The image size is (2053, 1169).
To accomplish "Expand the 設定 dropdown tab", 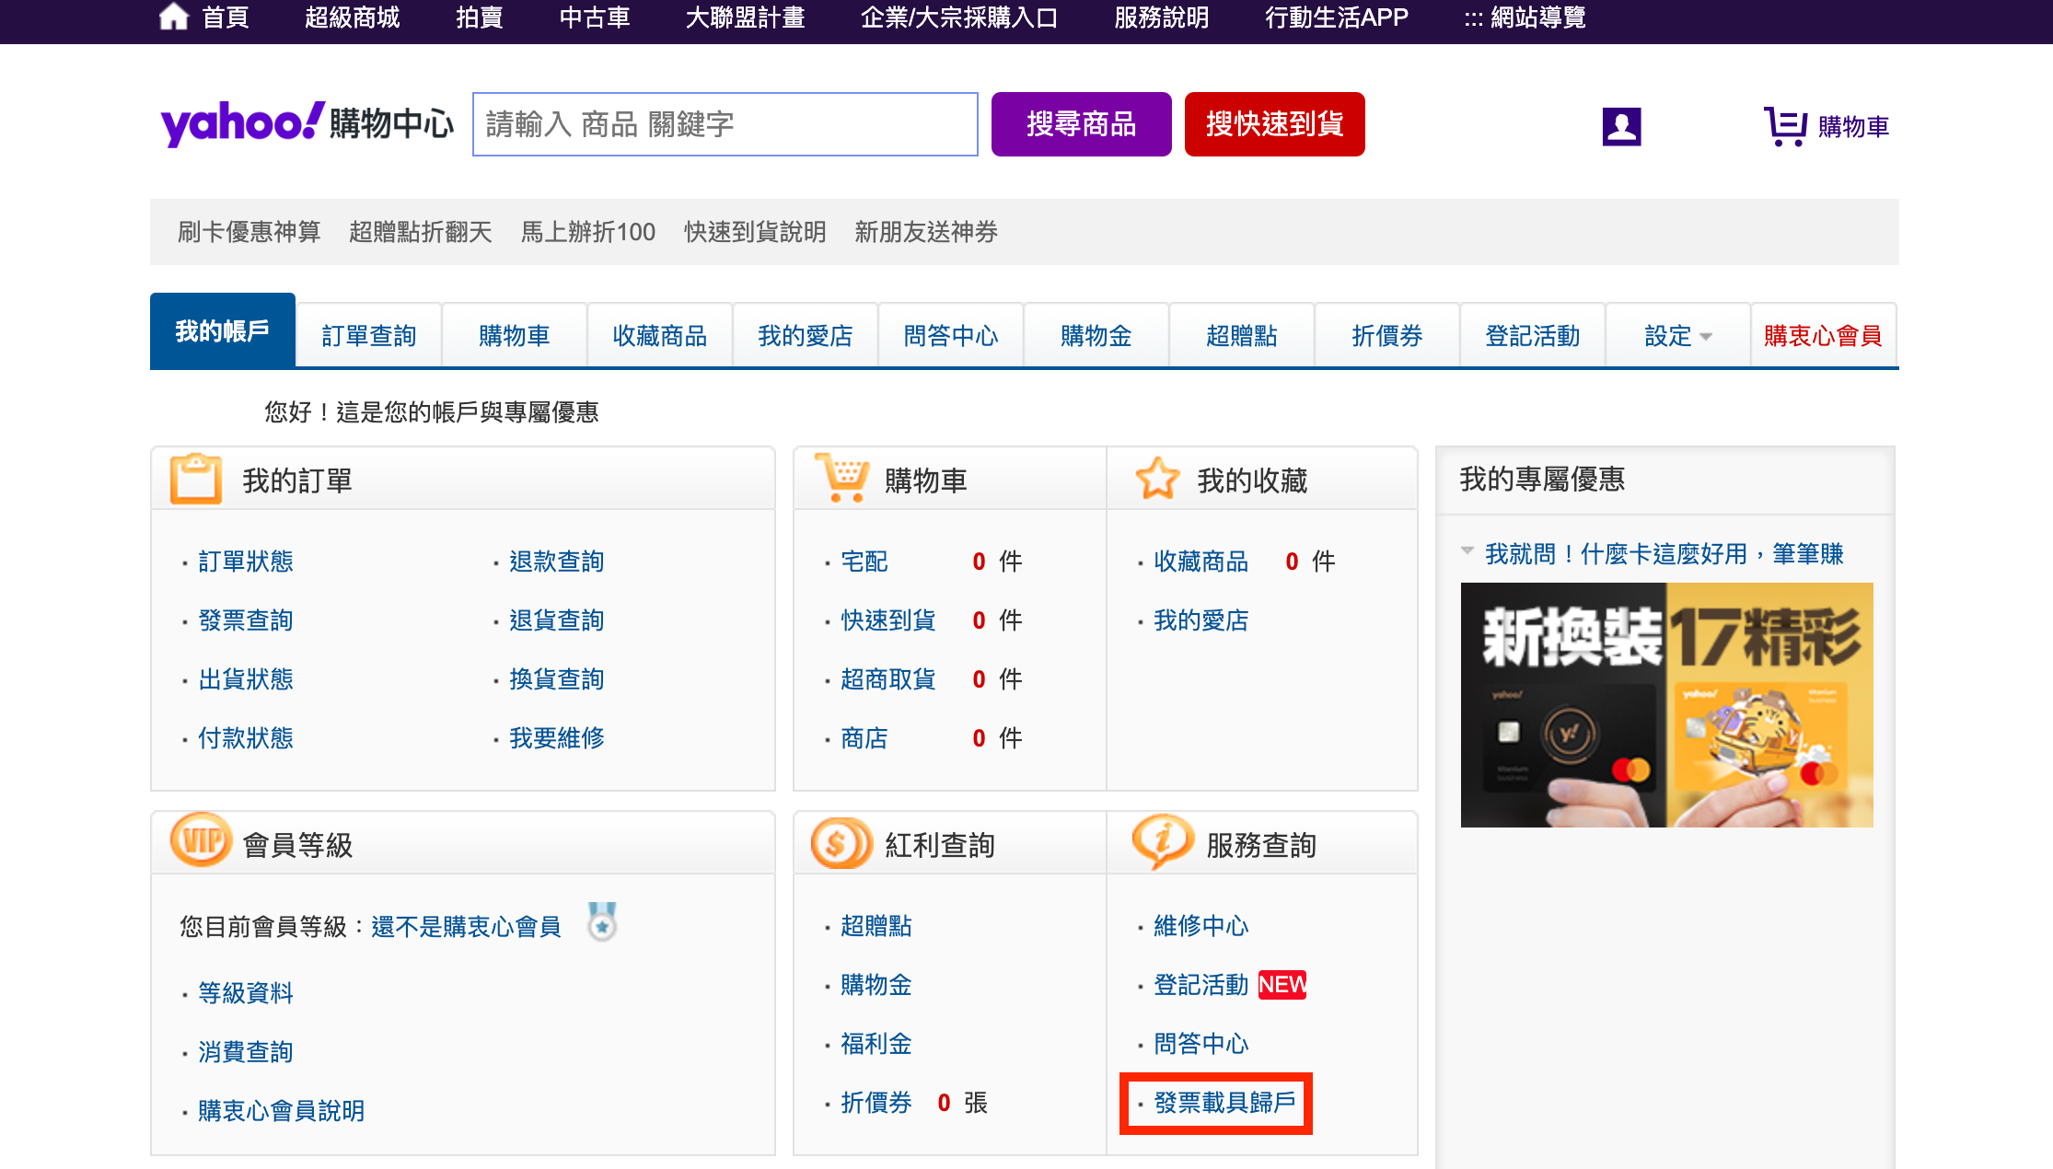I will (x=1677, y=336).
